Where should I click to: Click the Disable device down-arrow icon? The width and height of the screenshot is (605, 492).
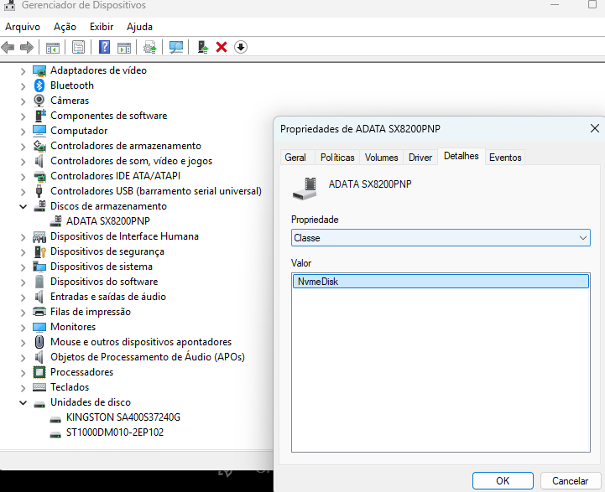pyautogui.click(x=240, y=47)
